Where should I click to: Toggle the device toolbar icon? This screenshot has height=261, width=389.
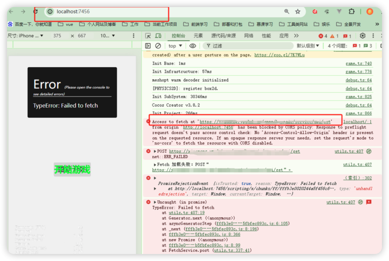coord(158,36)
